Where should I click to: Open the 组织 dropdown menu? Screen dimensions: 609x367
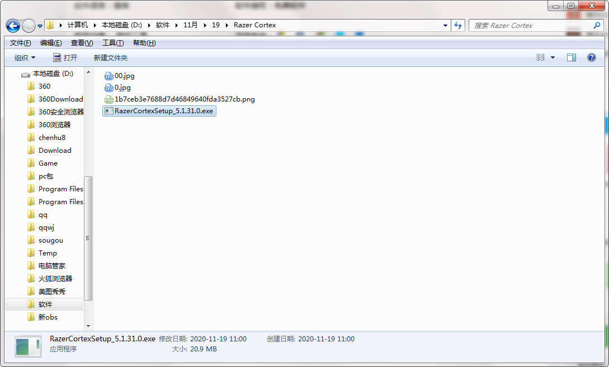point(25,58)
